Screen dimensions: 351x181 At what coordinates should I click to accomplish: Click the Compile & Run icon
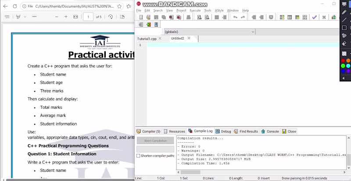pyautogui.click(x=297, y=17)
